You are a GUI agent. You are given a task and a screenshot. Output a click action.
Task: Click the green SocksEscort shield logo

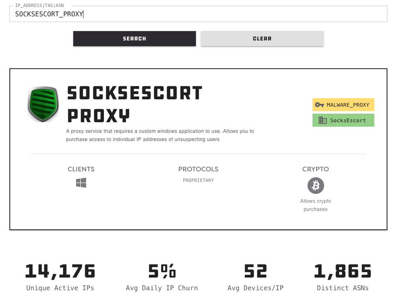coord(43,104)
